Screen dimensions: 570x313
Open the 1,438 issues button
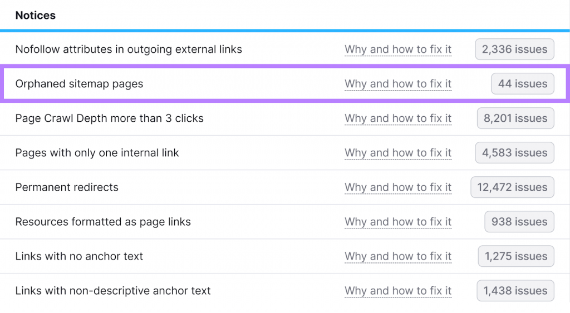tap(515, 291)
